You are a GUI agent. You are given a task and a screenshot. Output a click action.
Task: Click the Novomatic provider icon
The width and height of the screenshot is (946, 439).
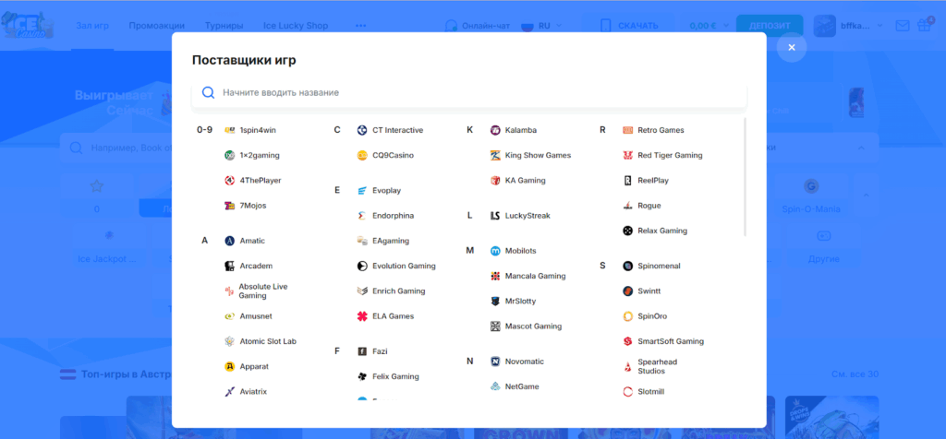coord(495,362)
